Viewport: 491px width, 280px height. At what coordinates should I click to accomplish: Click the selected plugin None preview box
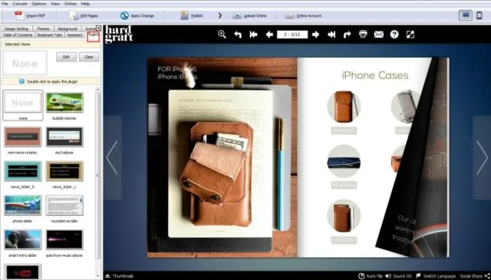click(25, 64)
